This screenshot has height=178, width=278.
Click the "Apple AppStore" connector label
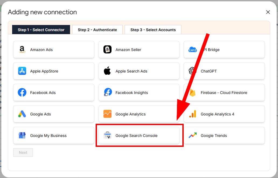tap(44, 71)
